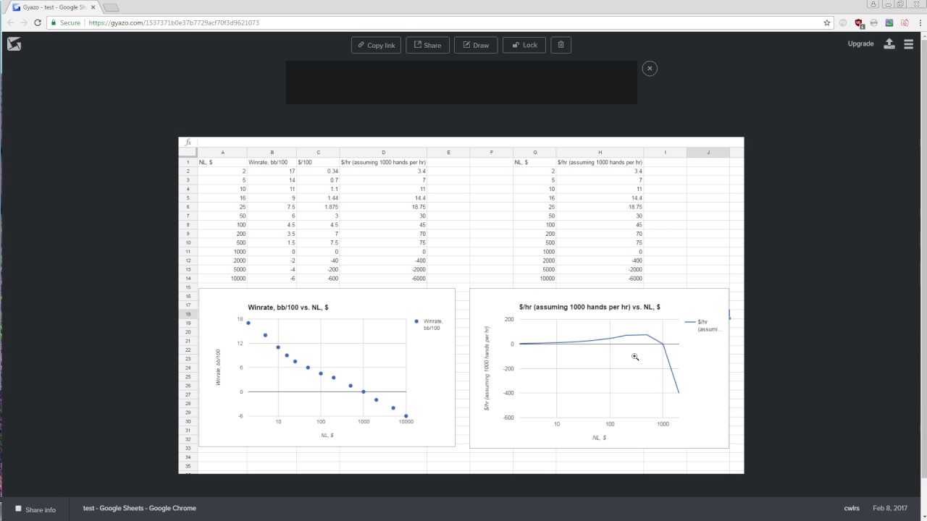The height and width of the screenshot is (521, 927).
Task: Click the '$/100' header cell
Action: point(318,162)
